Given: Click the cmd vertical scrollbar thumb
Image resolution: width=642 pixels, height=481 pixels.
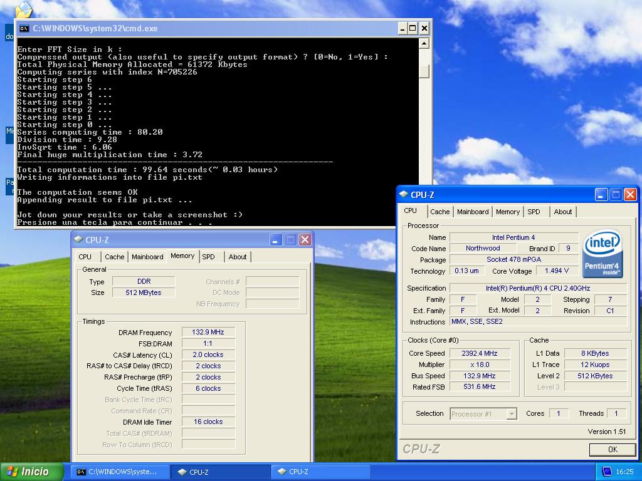Looking at the screenshot, I should pyautogui.click(x=424, y=71).
